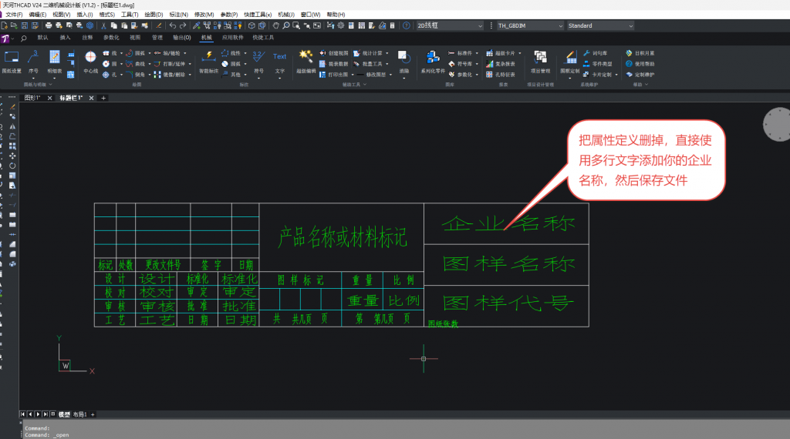The height and width of the screenshot is (439, 790).
Task: Expand the 圆弧 arc dropdown in 绘图
Action: tap(150, 53)
